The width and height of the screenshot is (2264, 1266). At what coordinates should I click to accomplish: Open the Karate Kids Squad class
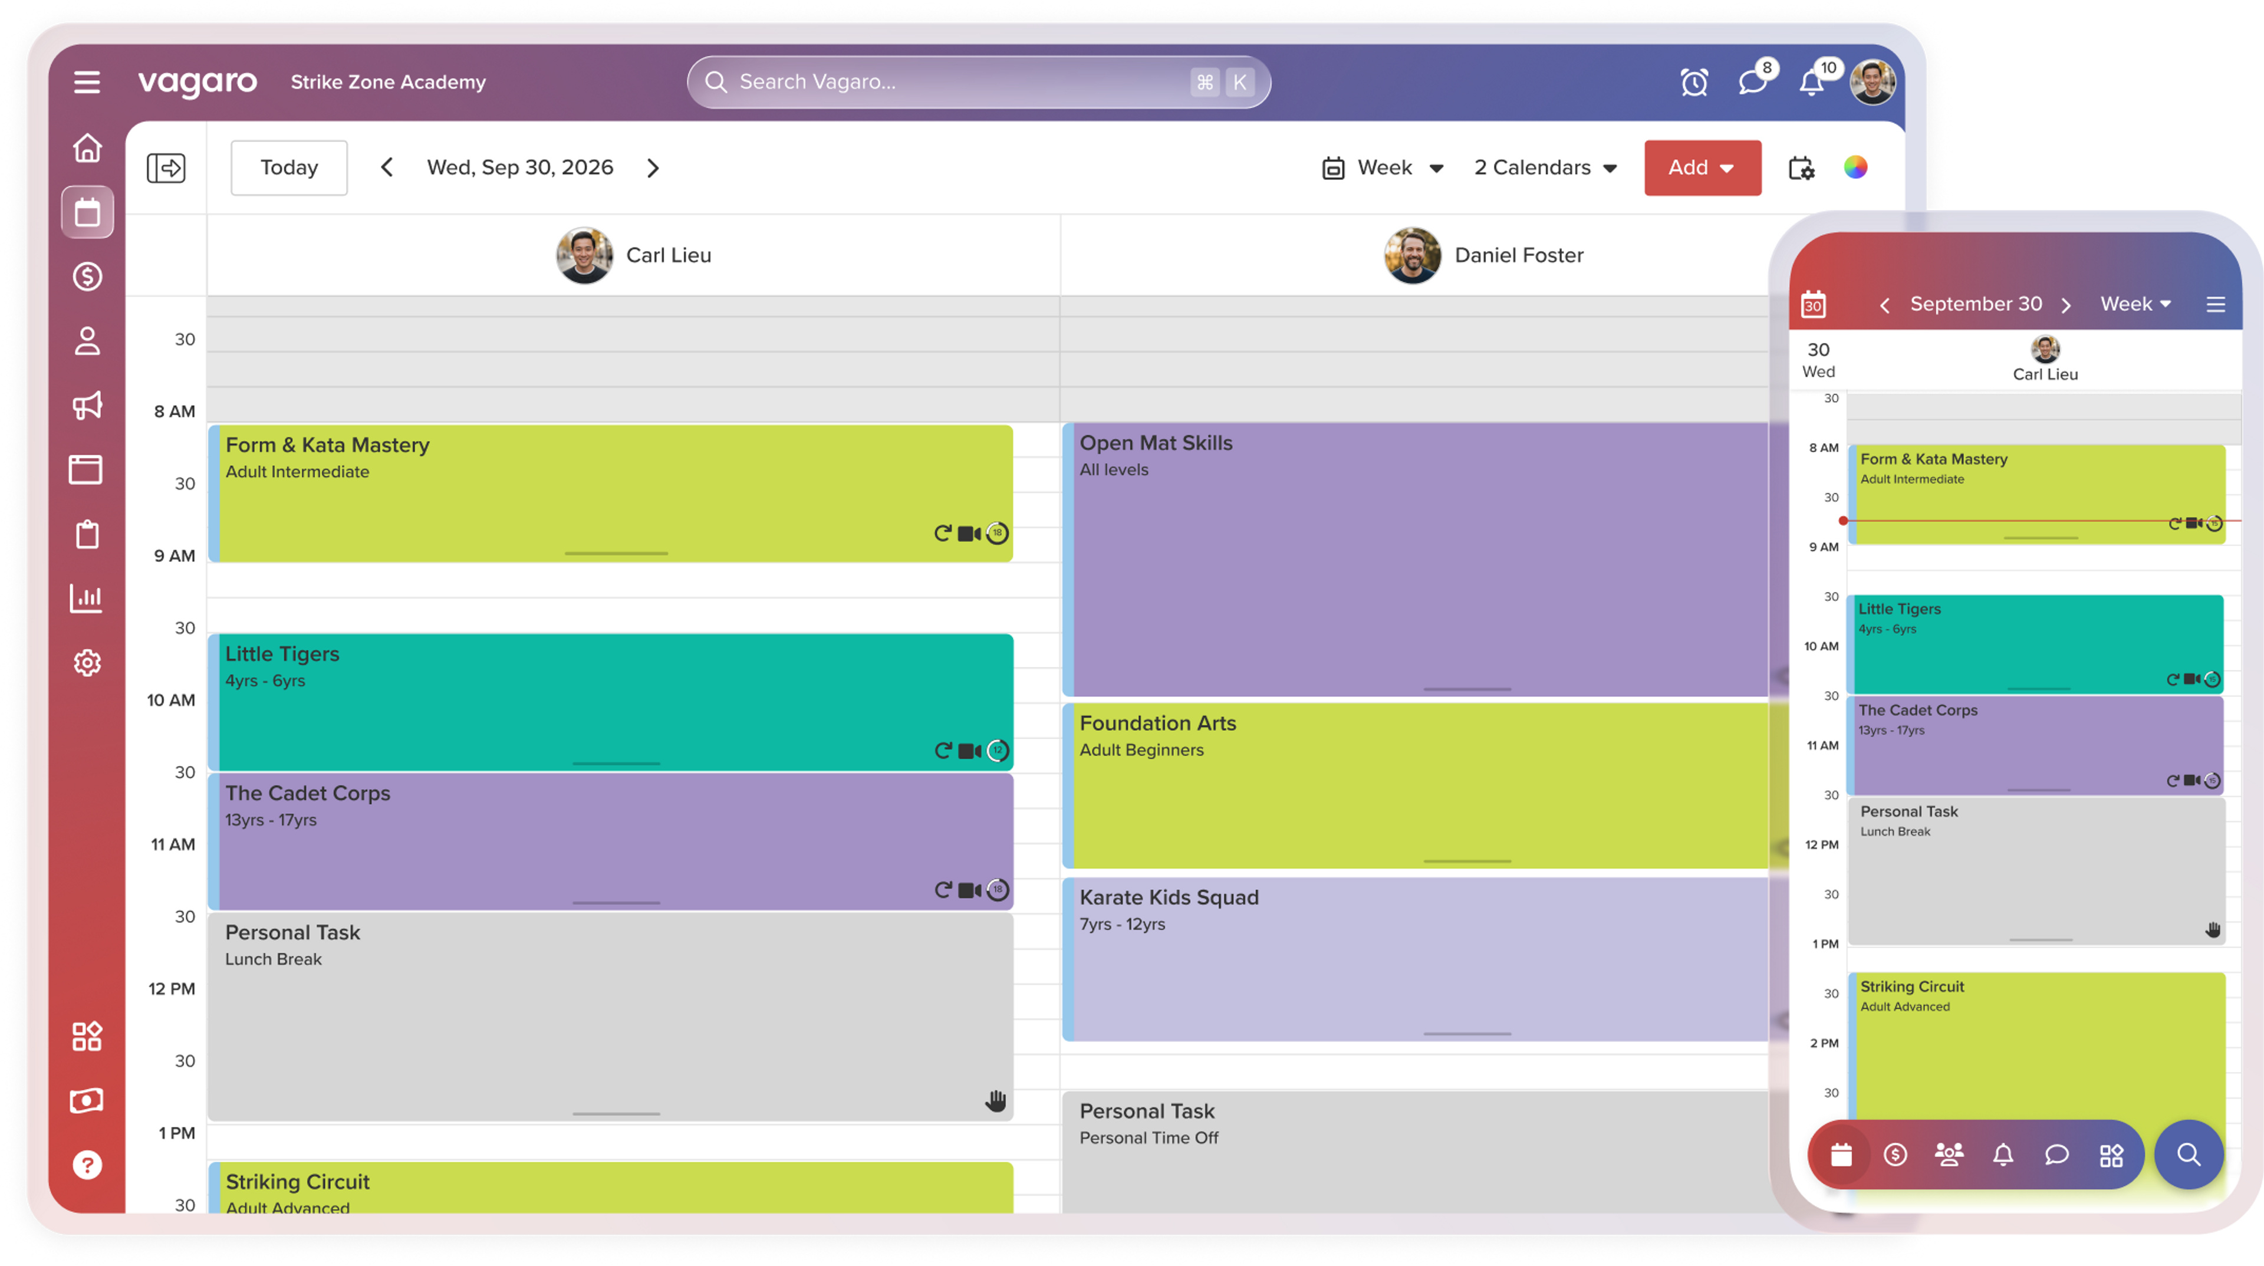[1416, 959]
